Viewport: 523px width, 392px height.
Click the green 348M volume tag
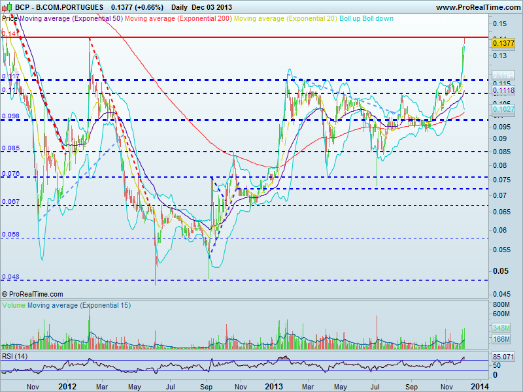click(501, 328)
